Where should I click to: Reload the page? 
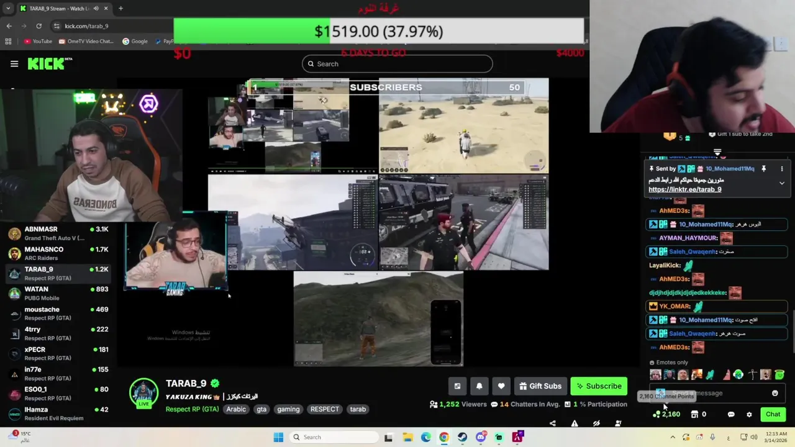tap(39, 26)
